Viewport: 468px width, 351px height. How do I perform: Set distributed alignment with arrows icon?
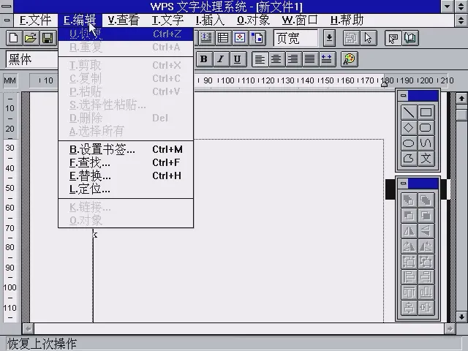click(327, 59)
